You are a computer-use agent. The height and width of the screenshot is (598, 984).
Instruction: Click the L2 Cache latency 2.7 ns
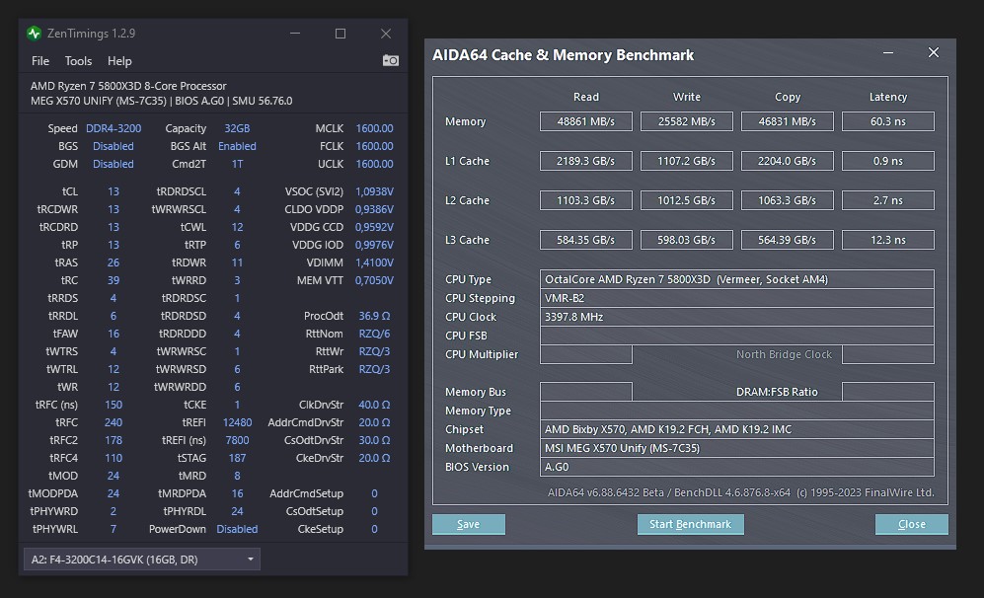tap(888, 200)
